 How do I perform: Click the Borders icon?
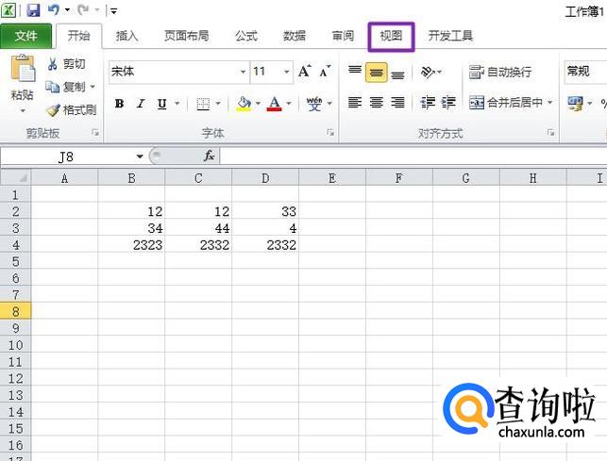(203, 104)
